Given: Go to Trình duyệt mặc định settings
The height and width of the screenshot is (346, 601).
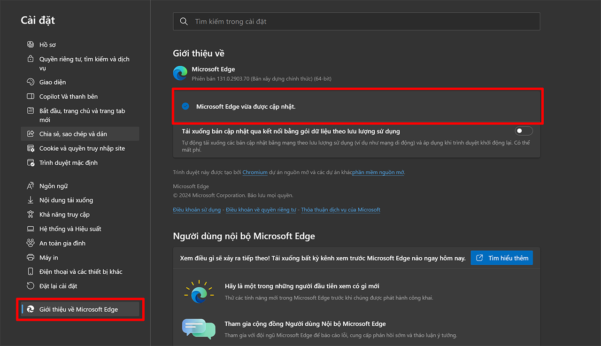Looking at the screenshot, I should 80,163.
